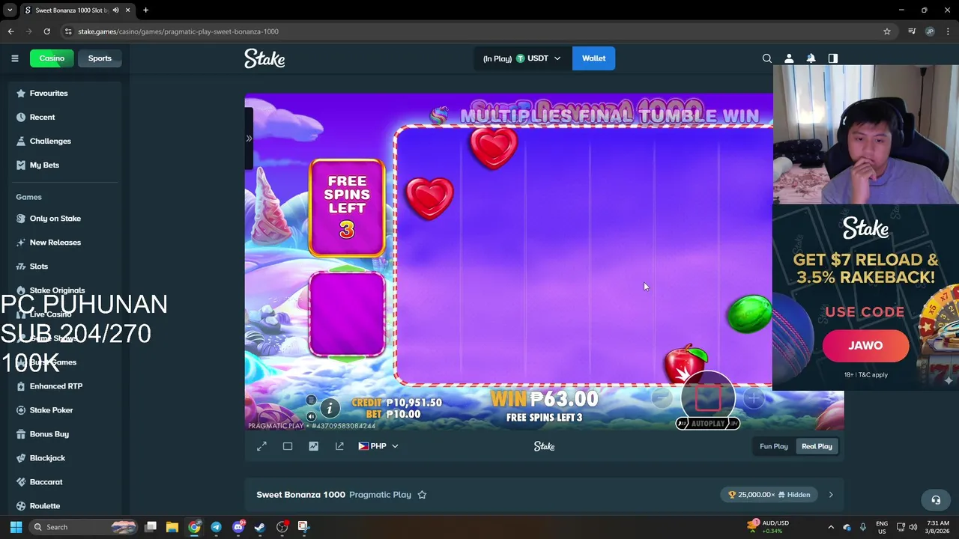Image resolution: width=959 pixels, height=539 pixels.
Task: Click the 25,000.00× Hidden max win badge
Action: coord(769,495)
